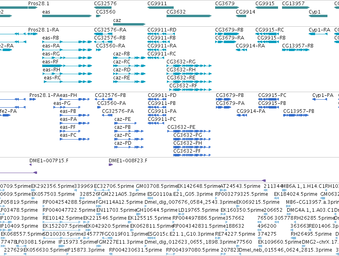Select the Pros28.1-PA protein label

tap(45, 95)
